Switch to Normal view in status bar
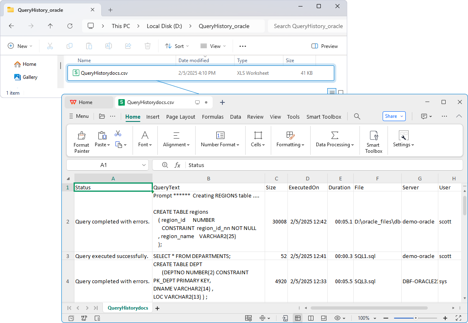 [x=298, y=318]
